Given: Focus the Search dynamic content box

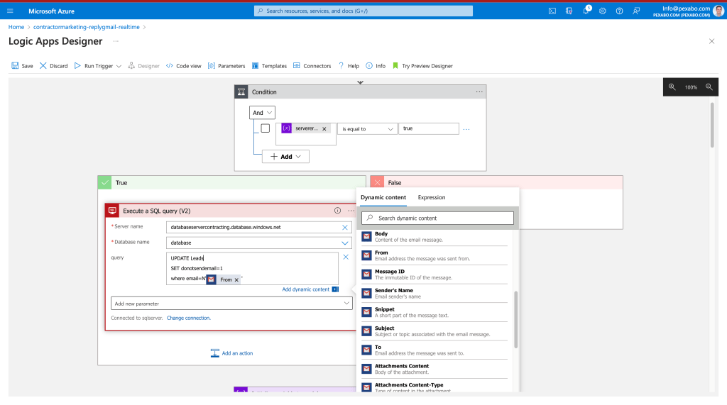Looking at the screenshot, I should tap(437, 218).
